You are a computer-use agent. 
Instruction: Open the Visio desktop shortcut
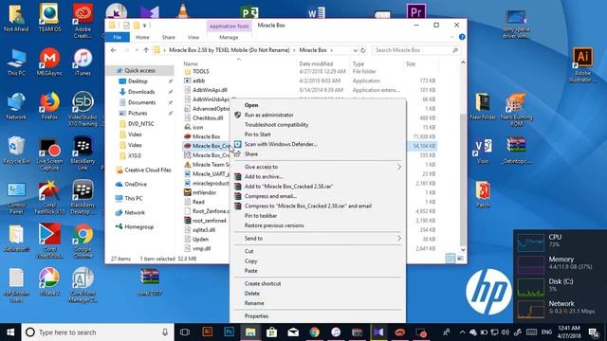[x=483, y=151]
